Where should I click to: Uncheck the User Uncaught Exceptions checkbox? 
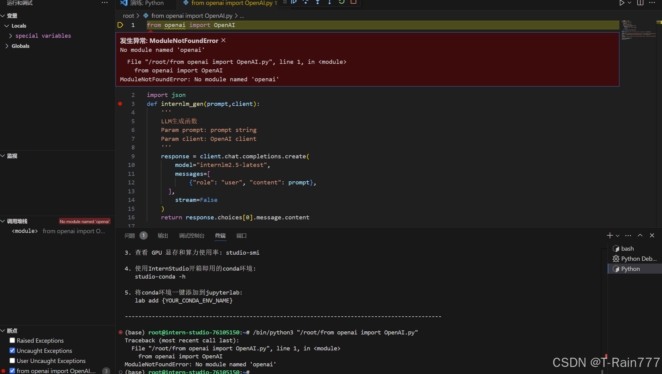(x=12, y=361)
